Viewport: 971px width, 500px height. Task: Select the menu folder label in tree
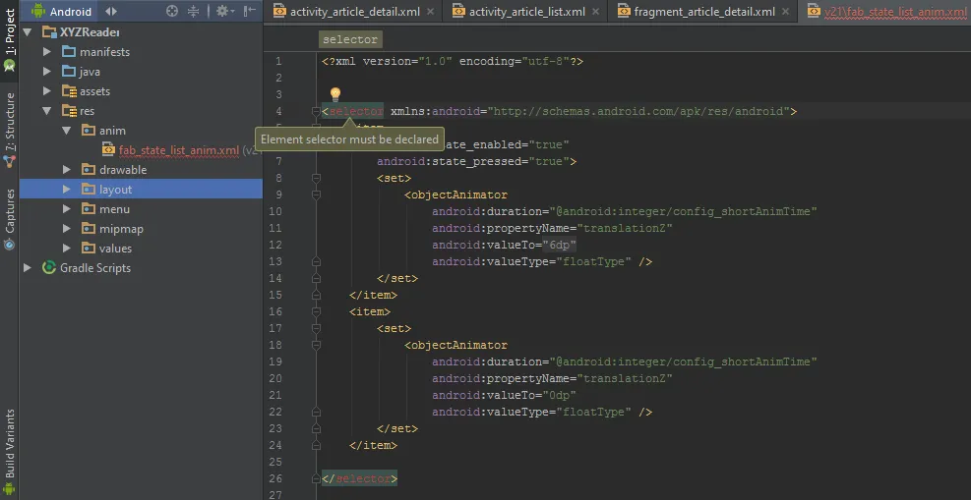click(x=114, y=209)
